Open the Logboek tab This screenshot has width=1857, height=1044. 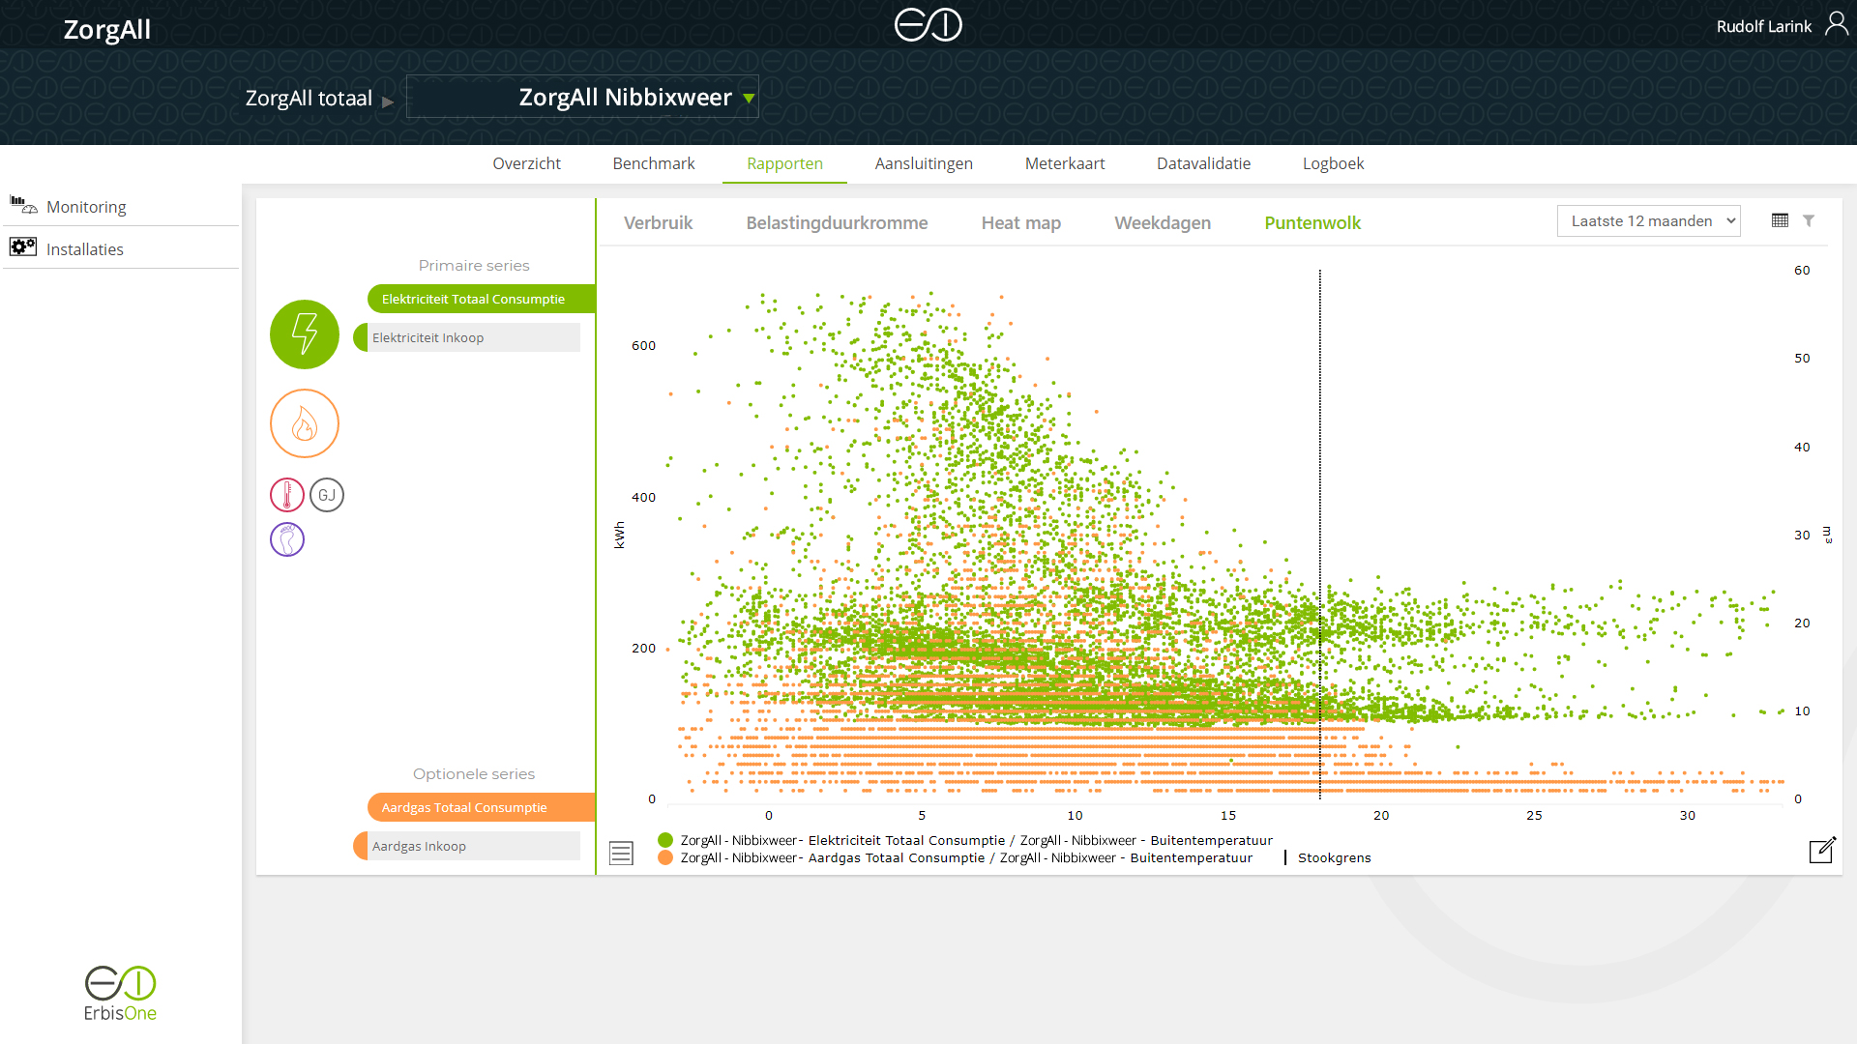1333,163
